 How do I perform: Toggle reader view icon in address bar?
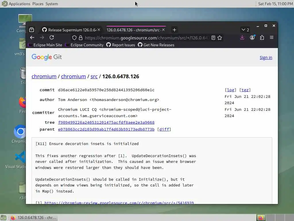click(213, 38)
